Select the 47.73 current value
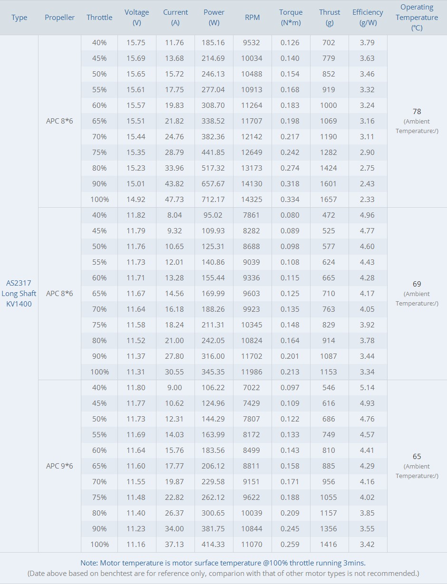The height and width of the screenshot is (584, 447). click(x=175, y=200)
